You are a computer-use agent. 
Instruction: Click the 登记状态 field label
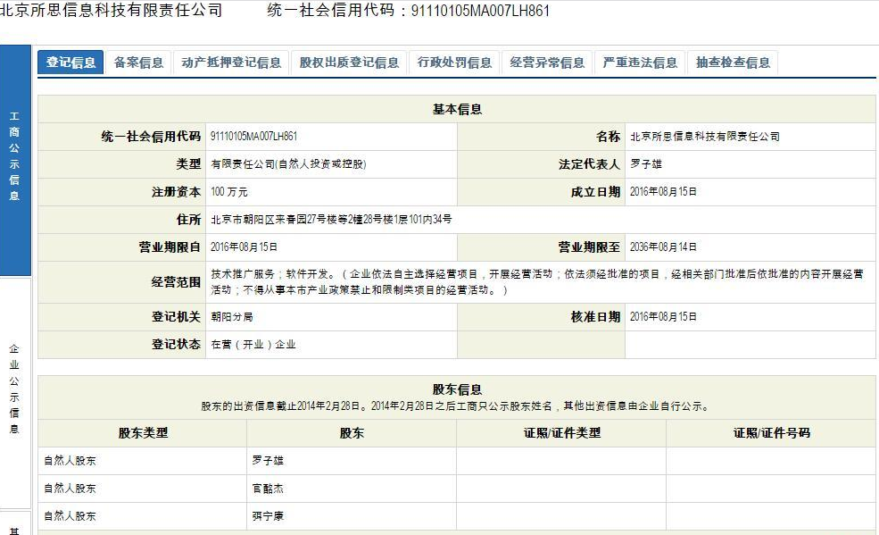pos(176,345)
